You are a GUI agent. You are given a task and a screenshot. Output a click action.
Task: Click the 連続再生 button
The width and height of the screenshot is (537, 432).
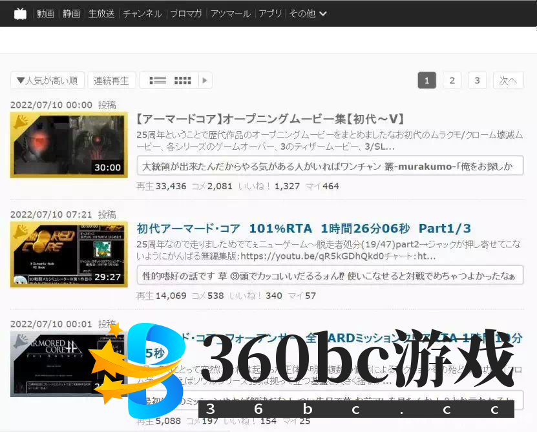(111, 81)
